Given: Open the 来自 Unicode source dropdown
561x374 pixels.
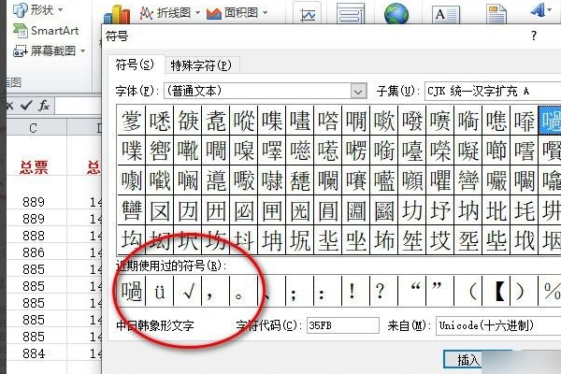Looking at the screenshot, I should coord(498,325).
